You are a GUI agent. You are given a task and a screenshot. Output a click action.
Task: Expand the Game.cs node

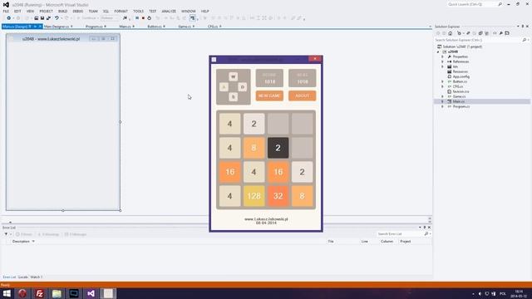click(442, 96)
